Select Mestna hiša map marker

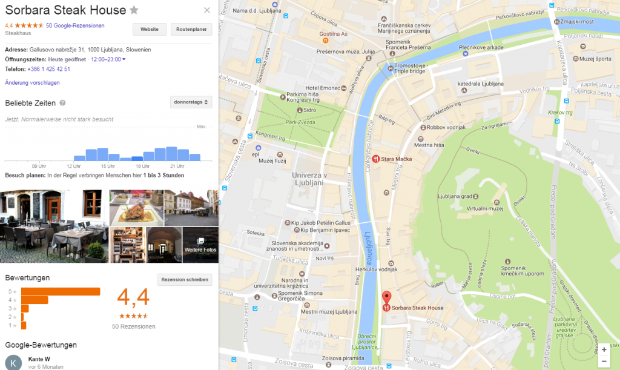[421, 139]
